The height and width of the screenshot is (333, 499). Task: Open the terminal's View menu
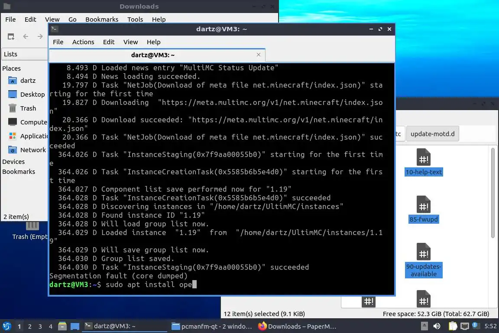[x=130, y=42]
